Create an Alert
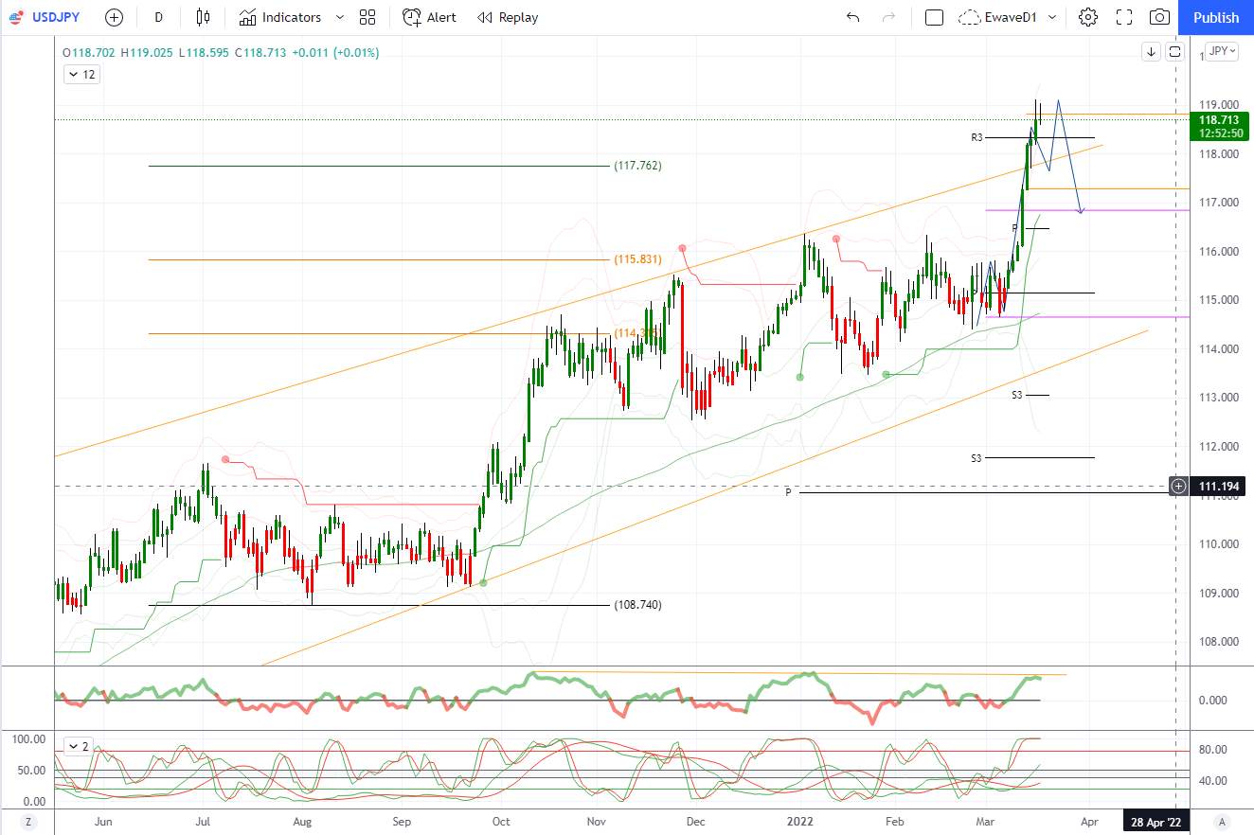This screenshot has width=1254, height=835. pyautogui.click(x=429, y=17)
